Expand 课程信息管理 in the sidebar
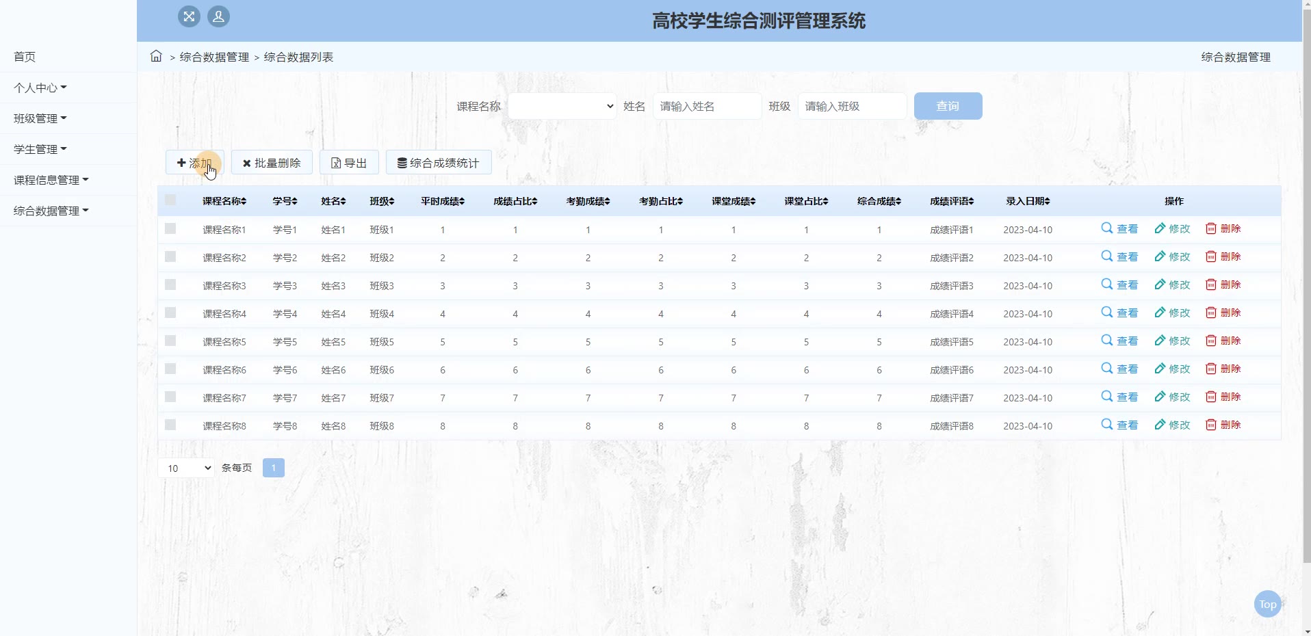 click(x=51, y=180)
